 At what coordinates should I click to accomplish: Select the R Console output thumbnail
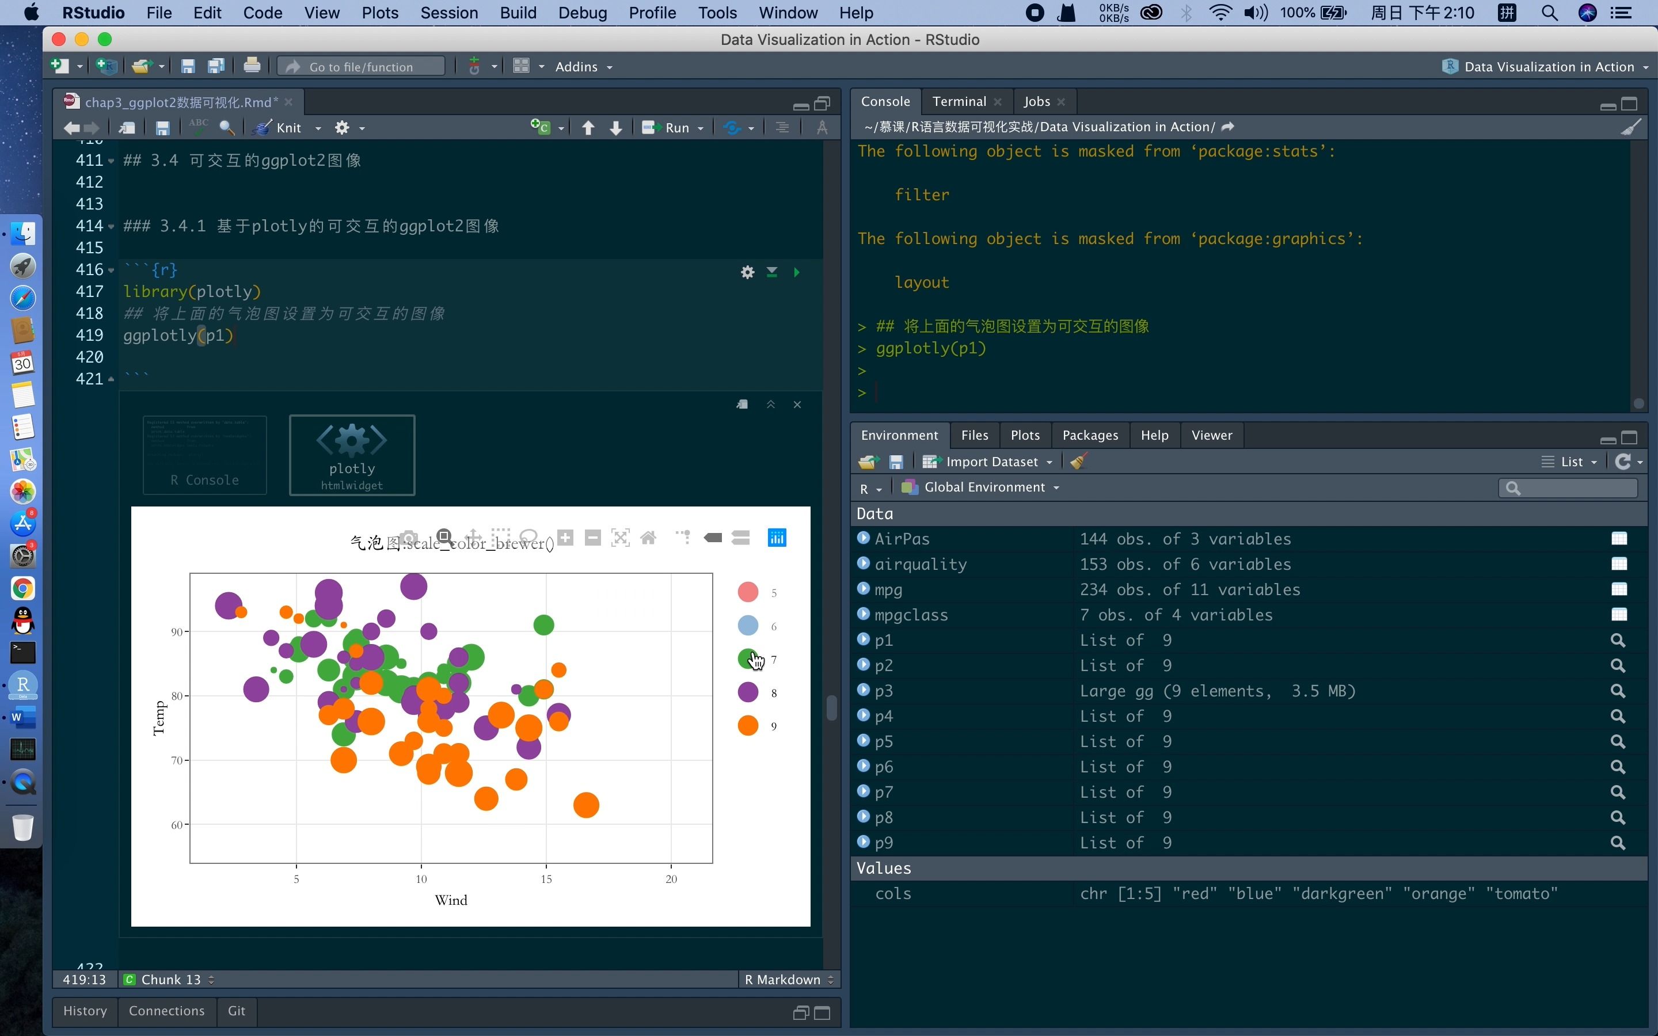coord(204,454)
